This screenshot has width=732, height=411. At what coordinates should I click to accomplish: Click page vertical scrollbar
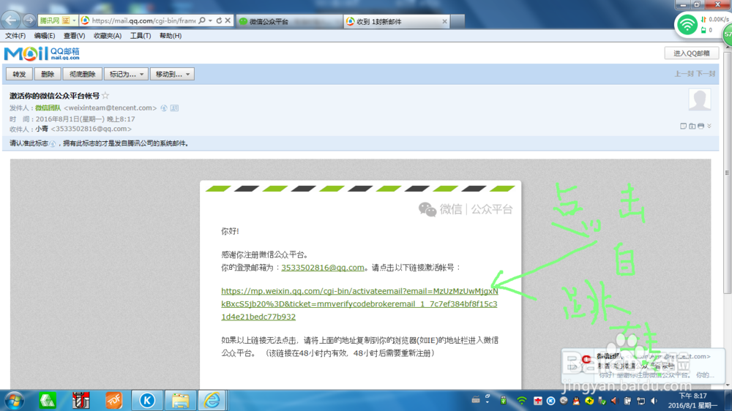(x=727, y=173)
